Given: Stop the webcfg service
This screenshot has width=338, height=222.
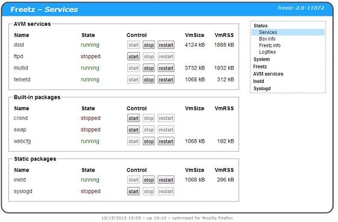Looking at the screenshot, I should coord(148,141).
